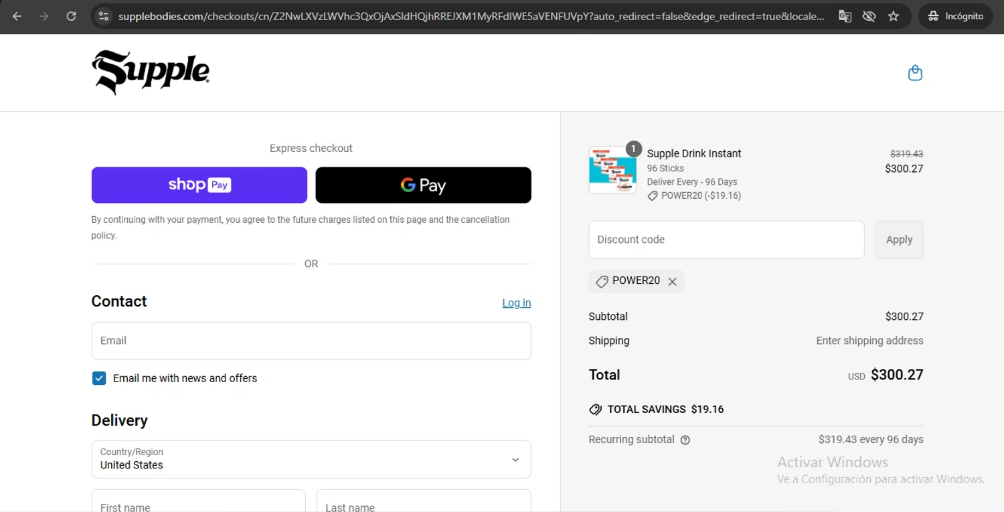
Task: Click the browser forward arrow
Action: coord(44,16)
